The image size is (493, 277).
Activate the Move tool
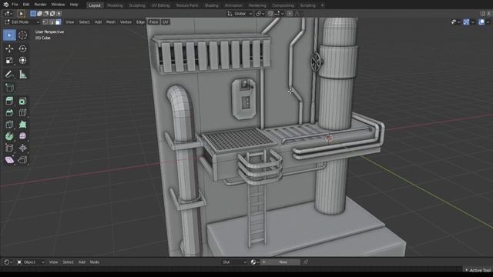[x=9, y=48]
